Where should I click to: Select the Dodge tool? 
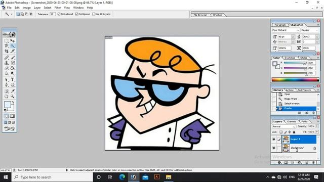point(12,73)
